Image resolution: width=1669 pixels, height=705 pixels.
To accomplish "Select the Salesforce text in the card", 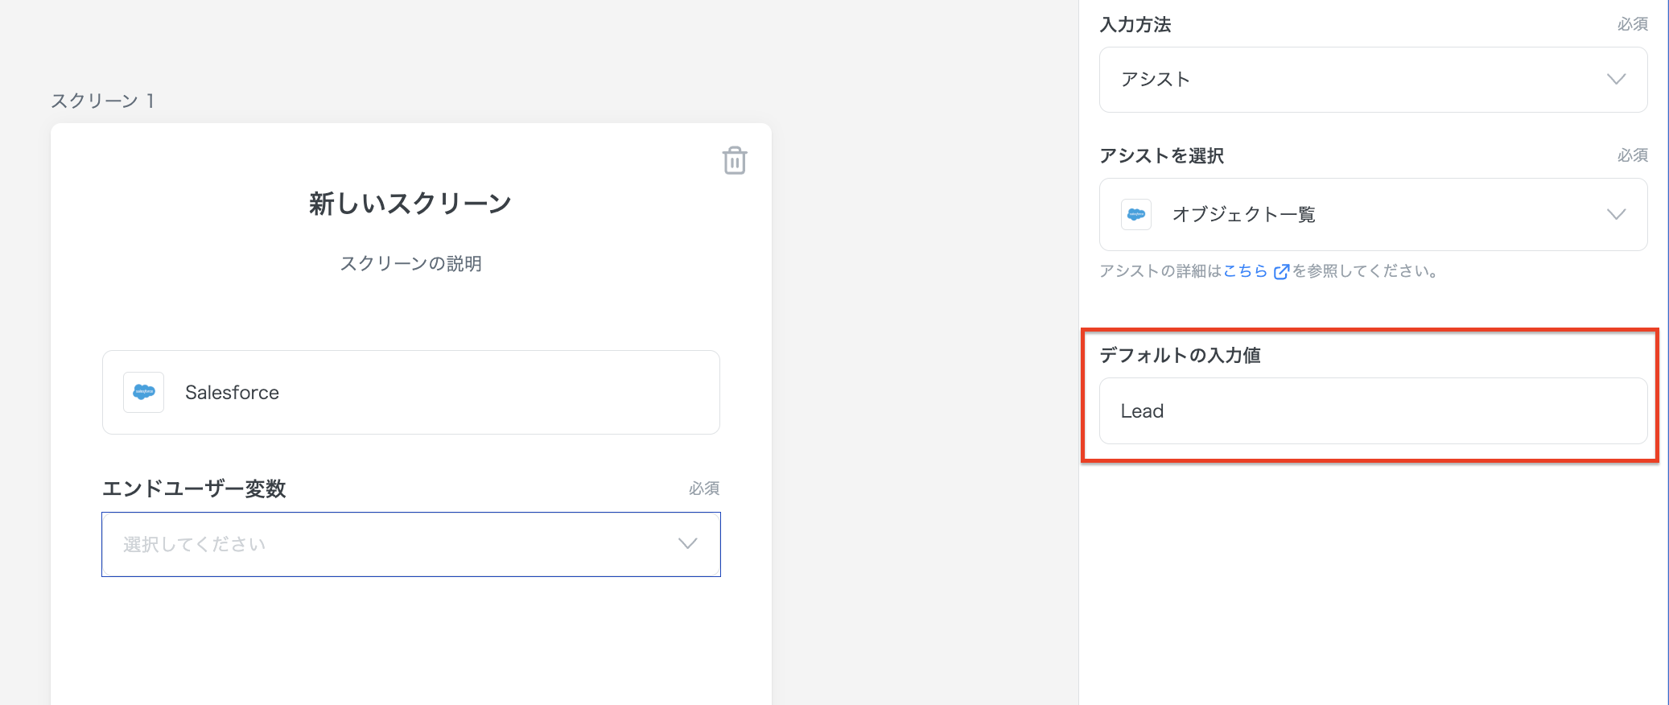I will 232,392.
